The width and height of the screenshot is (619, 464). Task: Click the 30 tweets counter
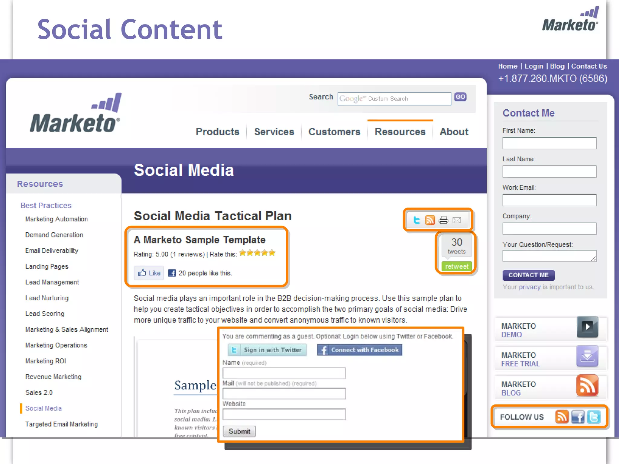pyautogui.click(x=457, y=246)
